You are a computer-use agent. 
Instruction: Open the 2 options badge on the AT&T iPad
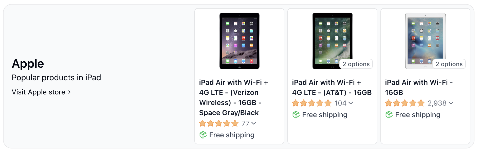[x=356, y=64]
